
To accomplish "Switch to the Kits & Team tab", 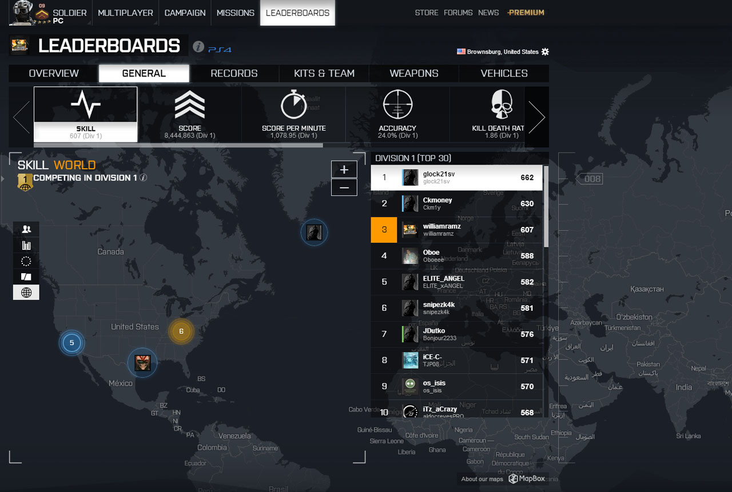I will (324, 73).
